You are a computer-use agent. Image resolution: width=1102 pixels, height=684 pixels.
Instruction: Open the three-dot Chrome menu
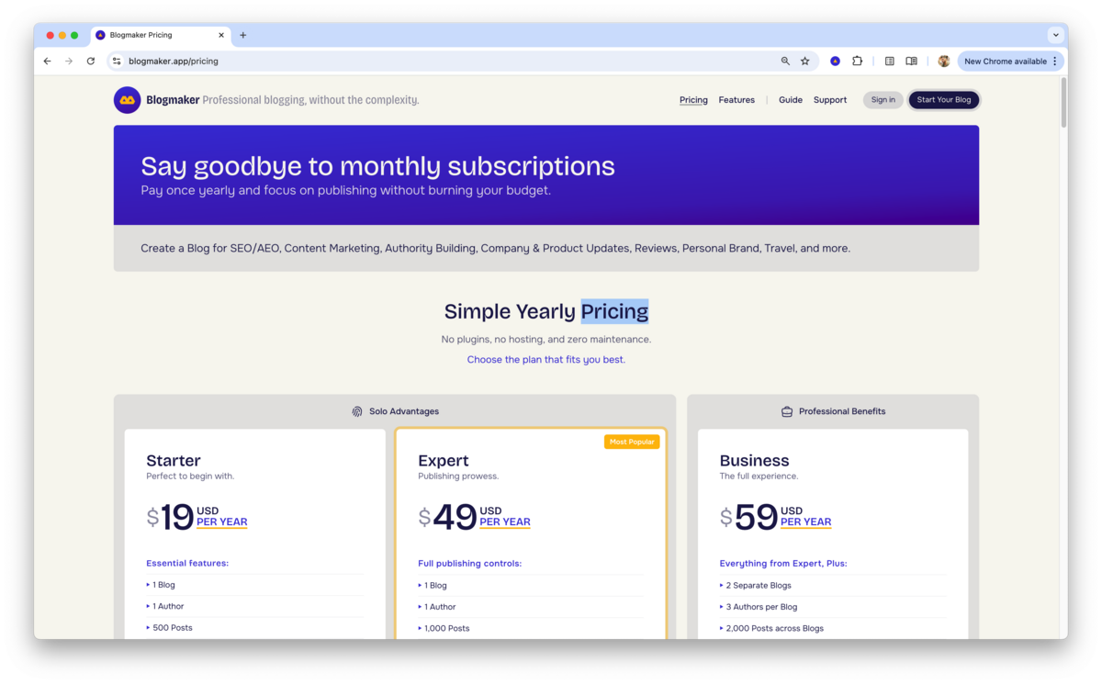click(x=1053, y=61)
